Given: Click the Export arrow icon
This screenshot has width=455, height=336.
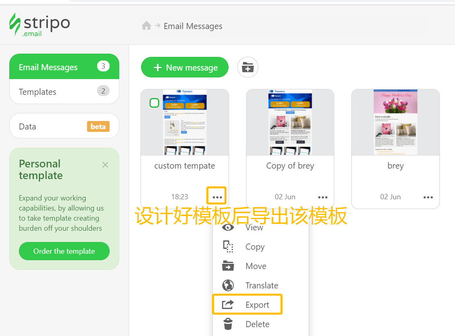Looking at the screenshot, I should [x=228, y=305].
